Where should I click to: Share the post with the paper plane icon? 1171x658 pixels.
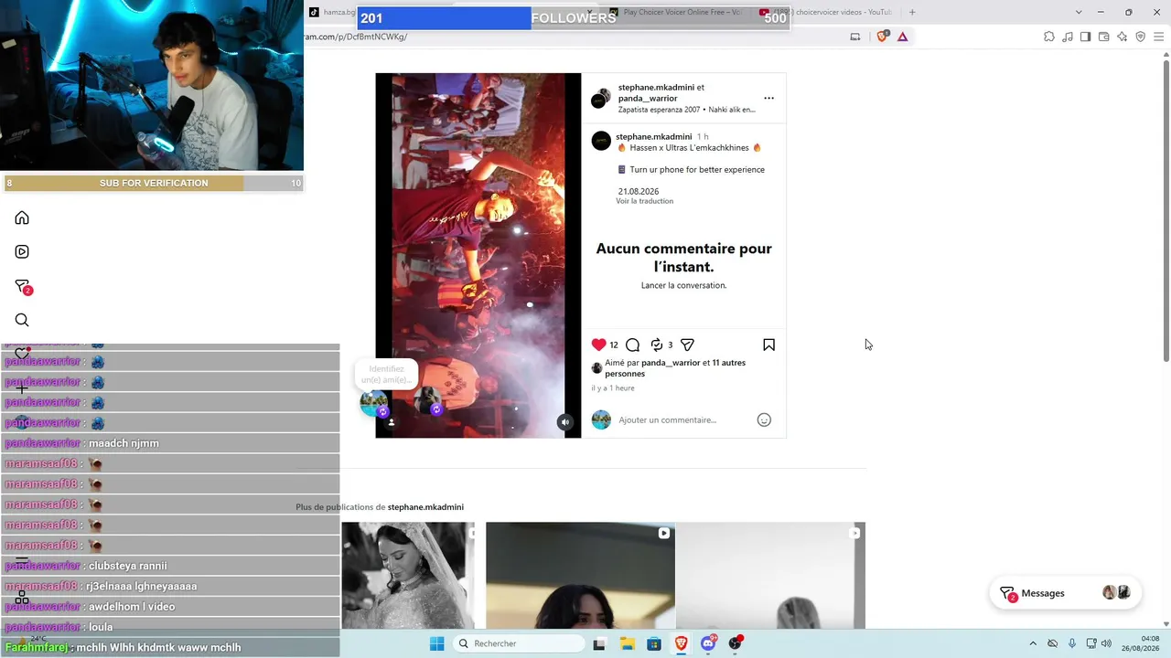pos(687,345)
